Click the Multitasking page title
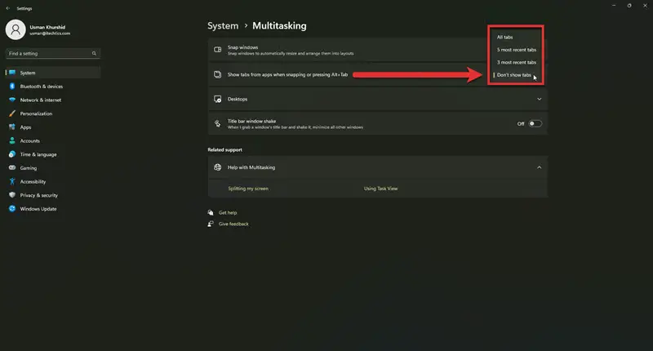This screenshot has width=653, height=351. pyautogui.click(x=279, y=26)
